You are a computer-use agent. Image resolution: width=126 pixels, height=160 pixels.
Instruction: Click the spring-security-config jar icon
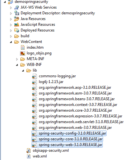[34, 134]
